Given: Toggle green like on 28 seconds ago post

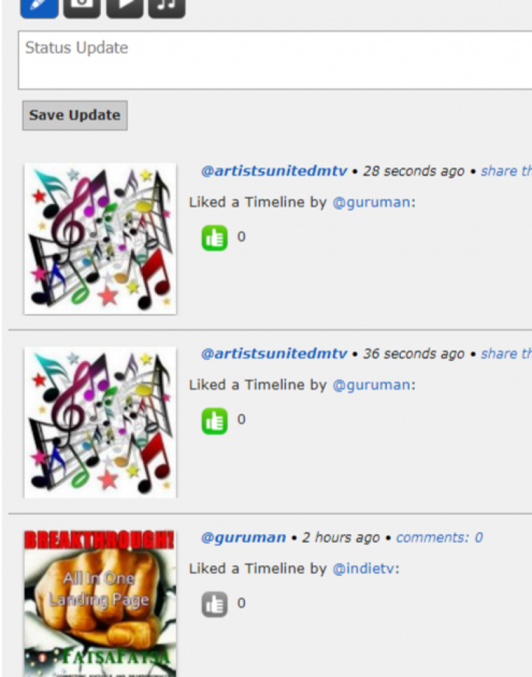Looking at the screenshot, I should 215,237.
